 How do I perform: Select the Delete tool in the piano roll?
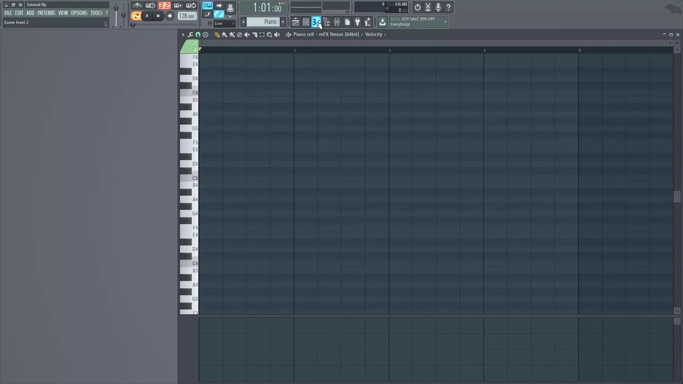coord(239,34)
